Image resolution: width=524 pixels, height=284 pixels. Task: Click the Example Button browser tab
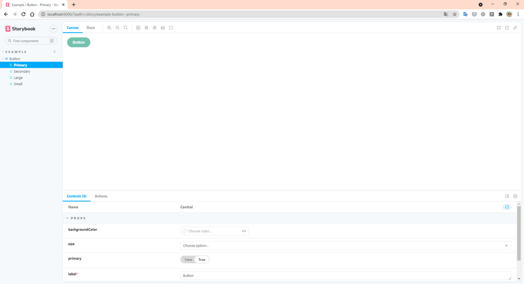point(35,4)
